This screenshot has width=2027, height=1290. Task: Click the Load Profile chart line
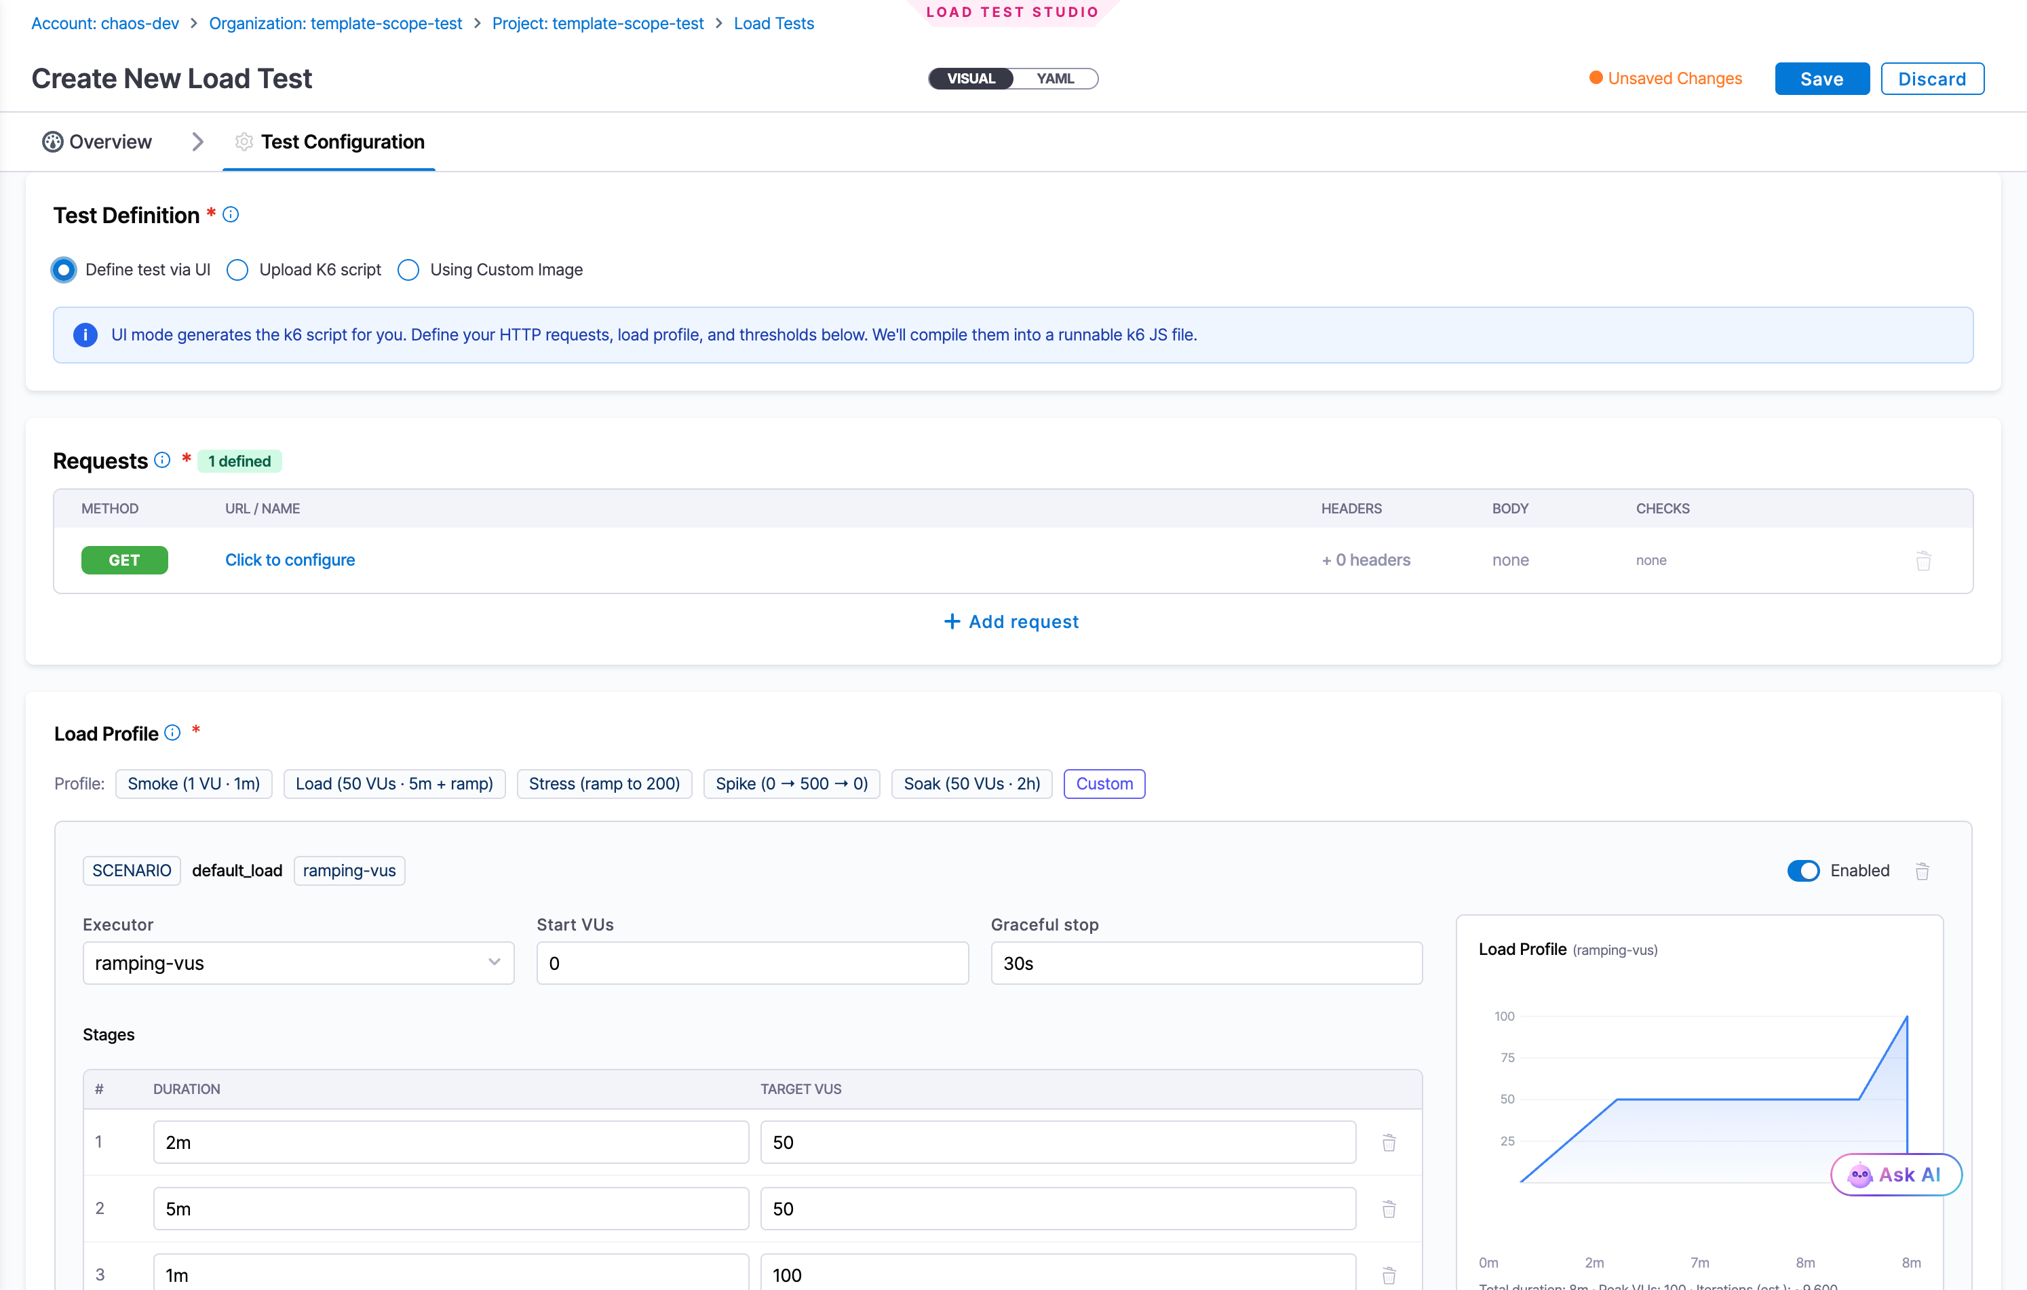(x=1737, y=1099)
